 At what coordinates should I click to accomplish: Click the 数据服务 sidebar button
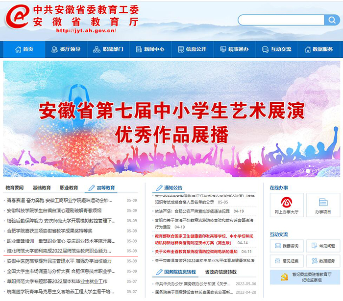tap(323, 261)
